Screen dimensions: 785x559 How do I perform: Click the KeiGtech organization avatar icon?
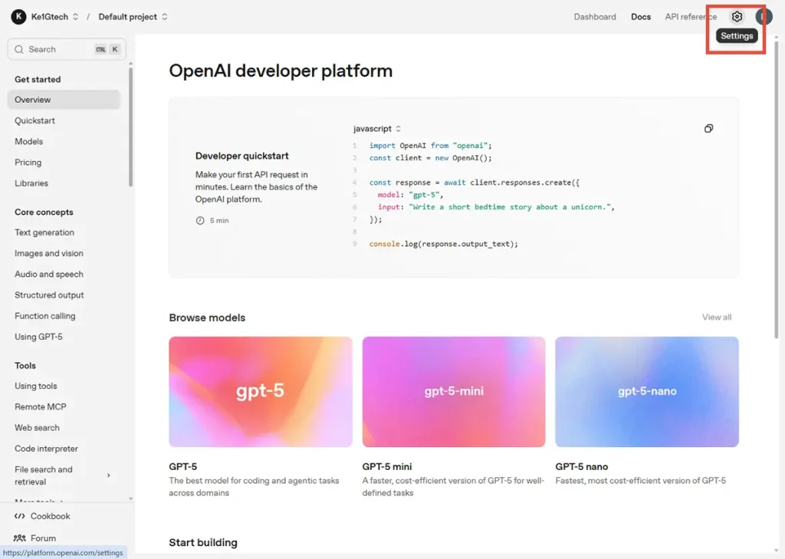[18, 17]
